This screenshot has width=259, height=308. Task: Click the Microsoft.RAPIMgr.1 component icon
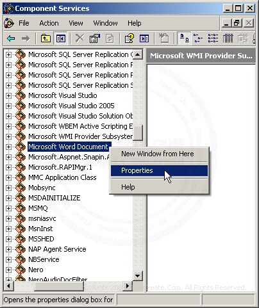(21, 167)
